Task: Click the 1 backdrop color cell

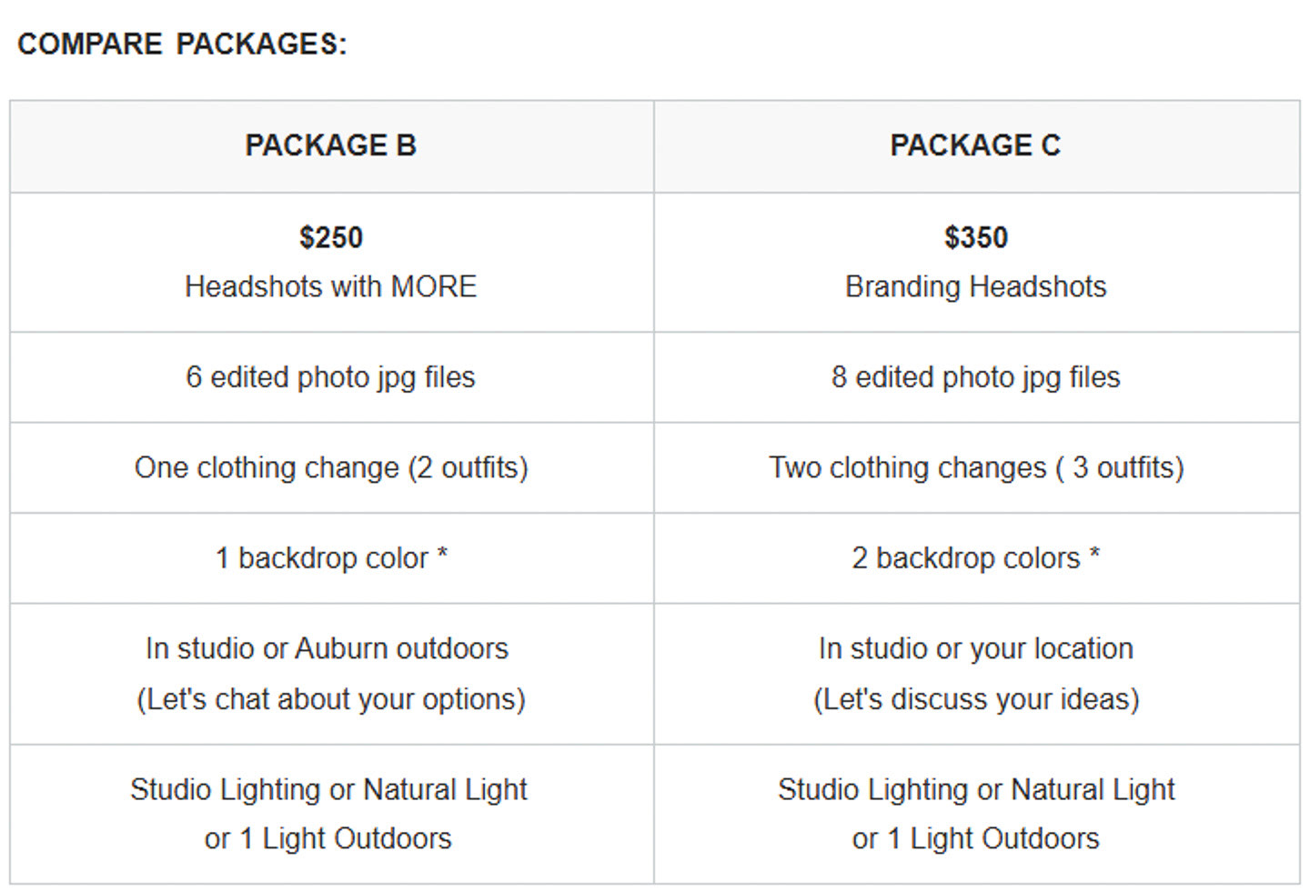Action: [x=331, y=557]
